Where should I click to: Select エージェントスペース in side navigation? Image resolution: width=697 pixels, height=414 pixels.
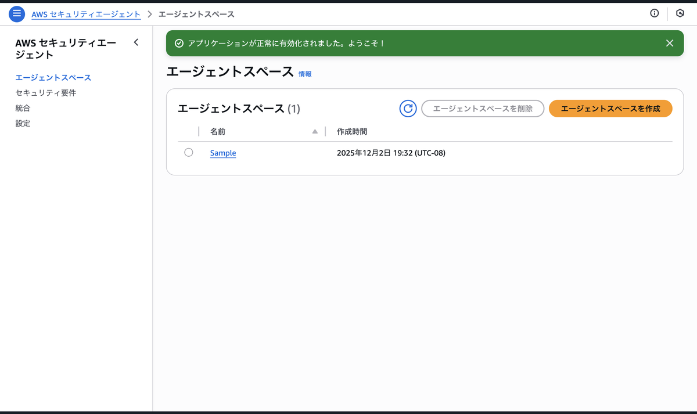[x=53, y=77]
